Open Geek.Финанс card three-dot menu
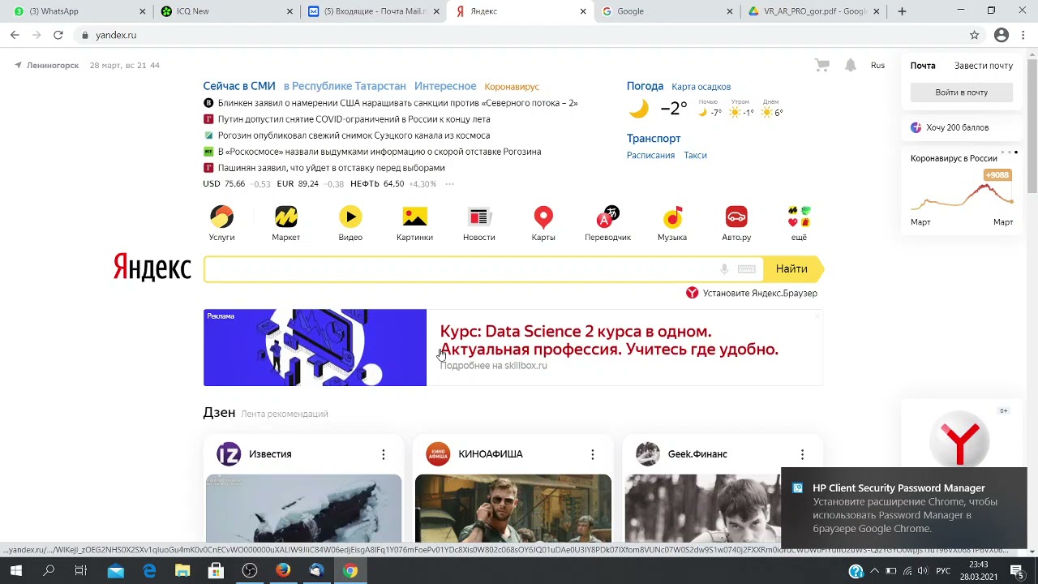This screenshot has width=1038, height=584. 802,454
